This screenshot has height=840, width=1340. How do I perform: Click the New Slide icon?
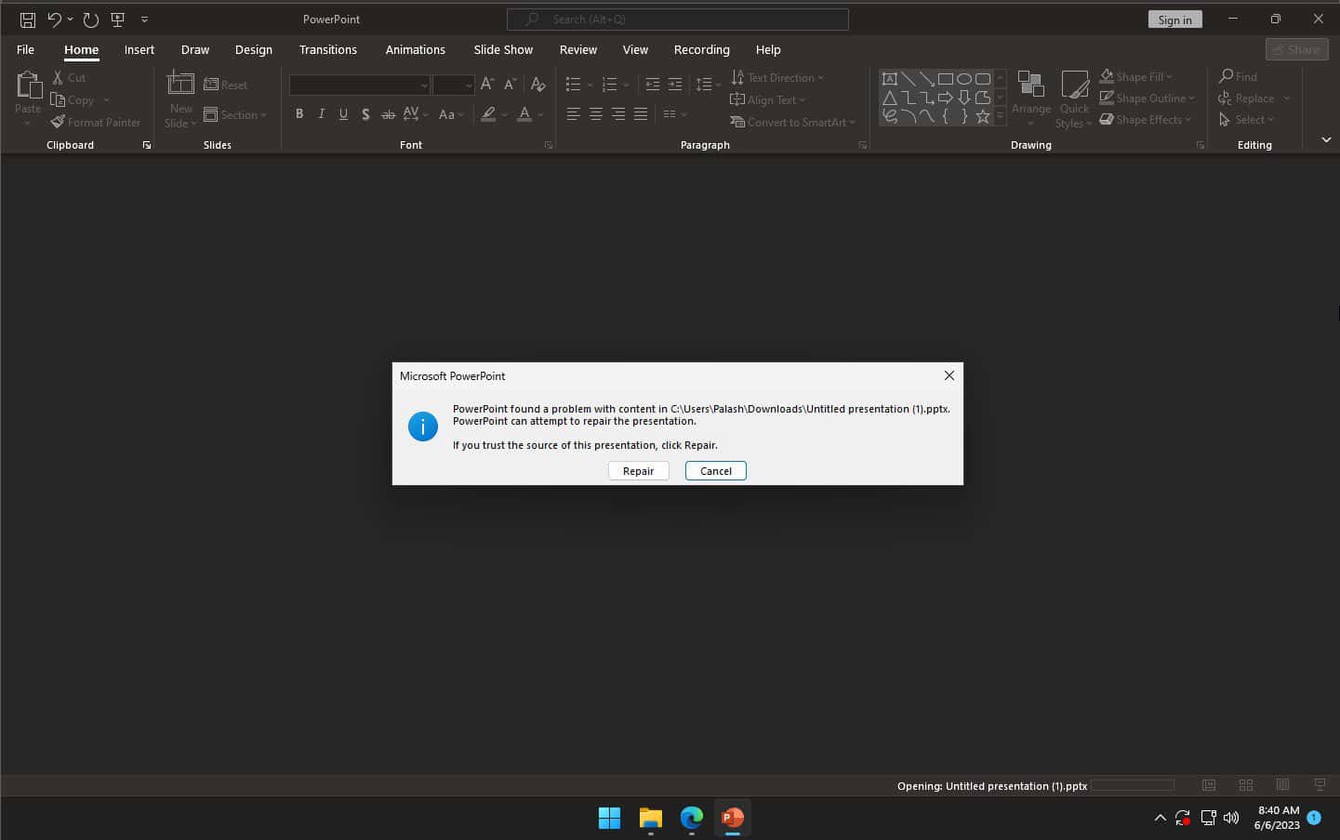pyautogui.click(x=180, y=84)
